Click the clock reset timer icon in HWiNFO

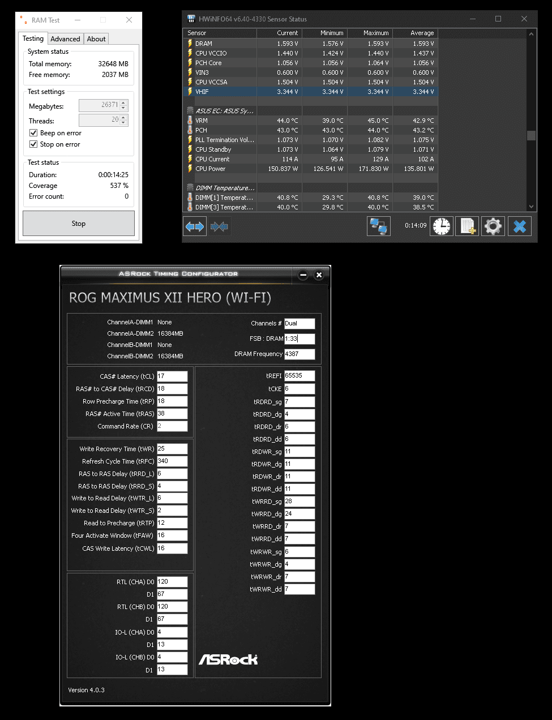coord(442,226)
